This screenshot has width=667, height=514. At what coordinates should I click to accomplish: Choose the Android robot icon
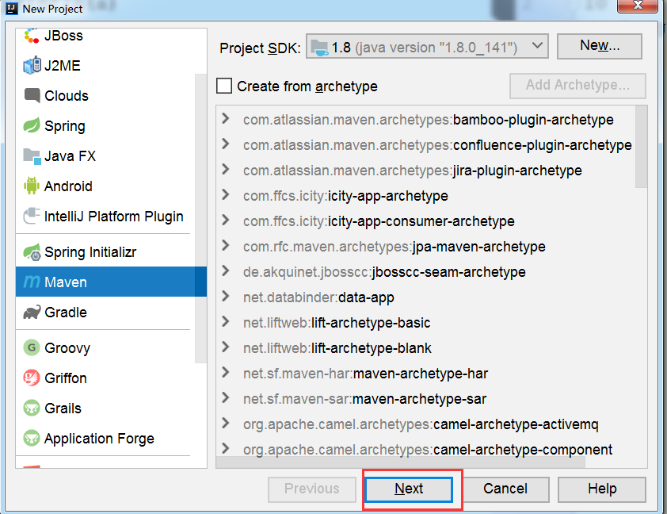pyautogui.click(x=32, y=186)
